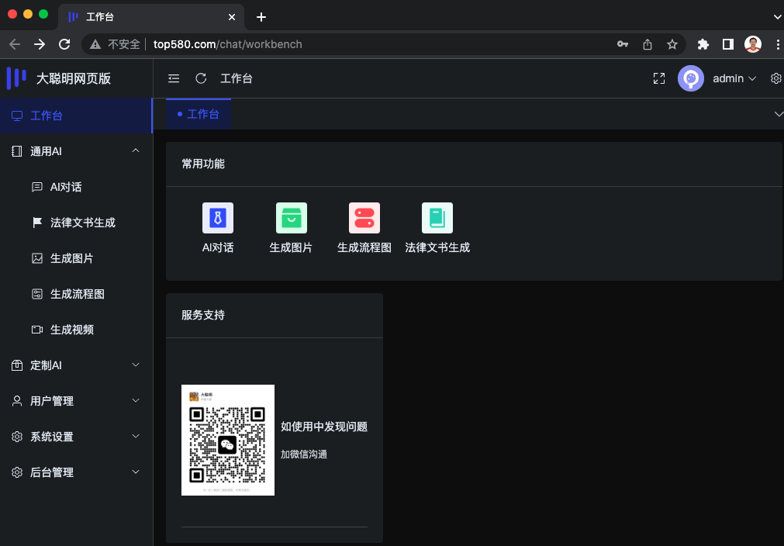Collapse the 通用AI section
784x546 pixels.
136,150
